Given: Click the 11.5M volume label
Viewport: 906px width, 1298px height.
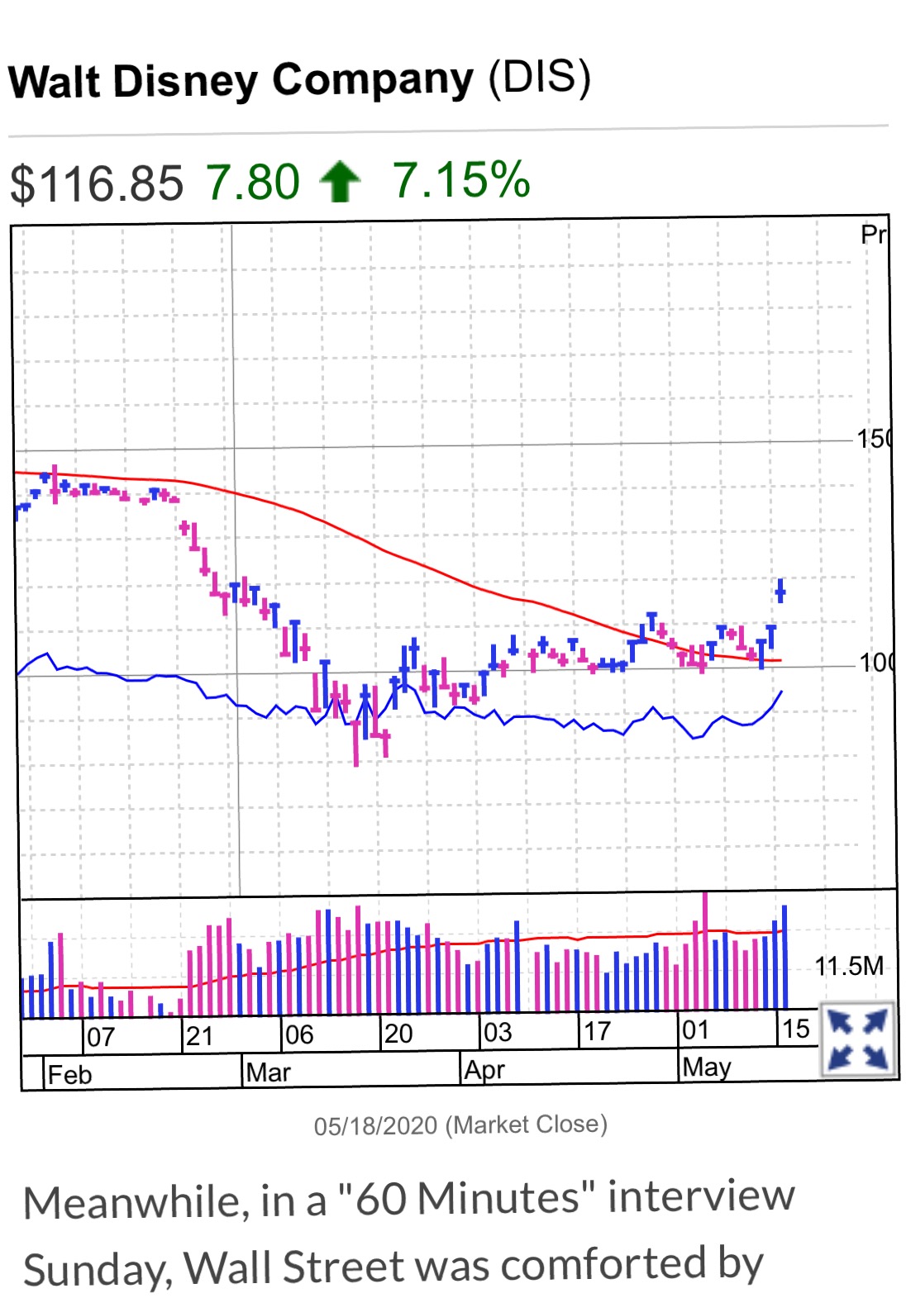Looking at the screenshot, I should tap(849, 966).
